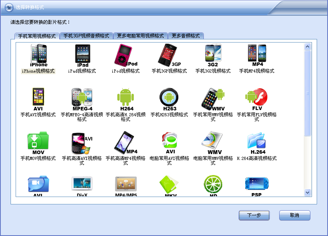Viewport: 328px width, 236px height.
Task: Select the H263 format icon
Action: click(169, 99)
